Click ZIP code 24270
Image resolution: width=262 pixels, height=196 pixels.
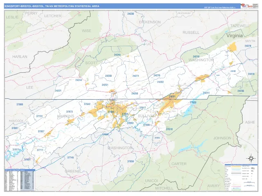tap(157, 76)
